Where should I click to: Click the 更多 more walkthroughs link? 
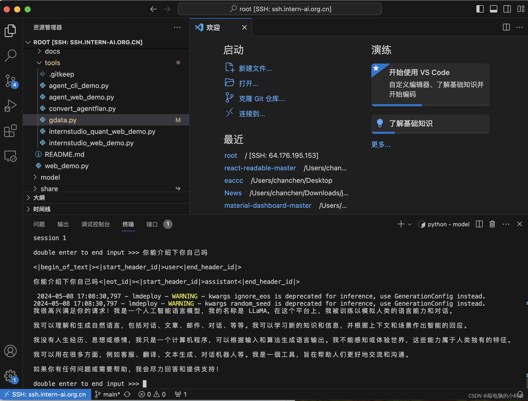point(381,144)
